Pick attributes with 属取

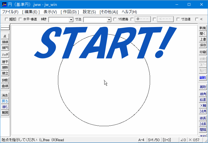203,87
